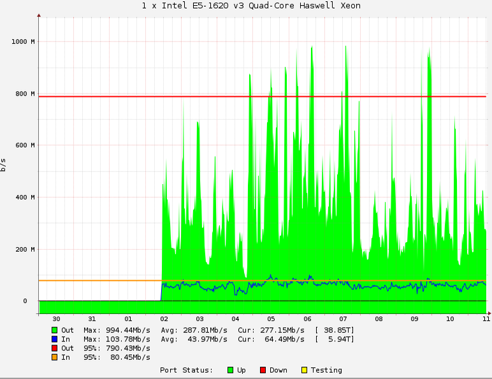The height and width of the screenshot is (379, 492).
Task: Click the Out Avg value 287.81Mb/s
Action: click(205, 330)
